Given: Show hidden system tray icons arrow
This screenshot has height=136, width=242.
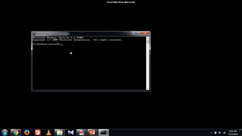Looking at the screenshot, I should pos(211,133).
